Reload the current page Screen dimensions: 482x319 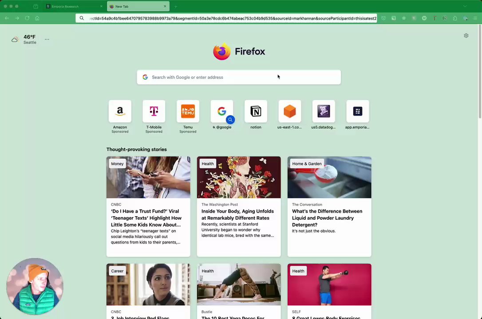pos(27,18)
